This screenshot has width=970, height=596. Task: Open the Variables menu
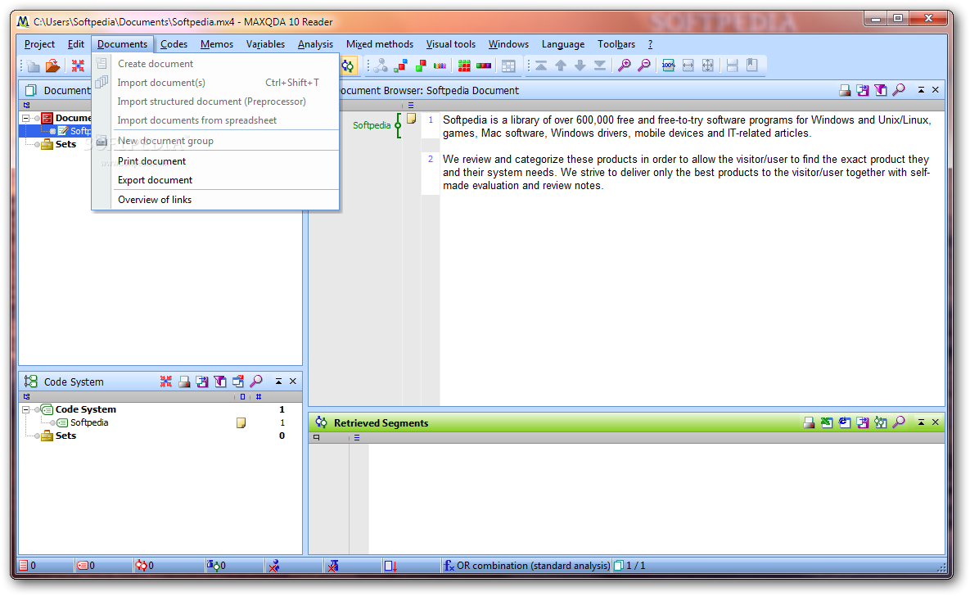click(x=265, y=44)
